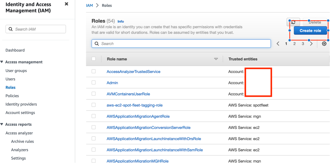Open the table preferences gear icon
Screen dimensions: 330x163
[324, 44]
